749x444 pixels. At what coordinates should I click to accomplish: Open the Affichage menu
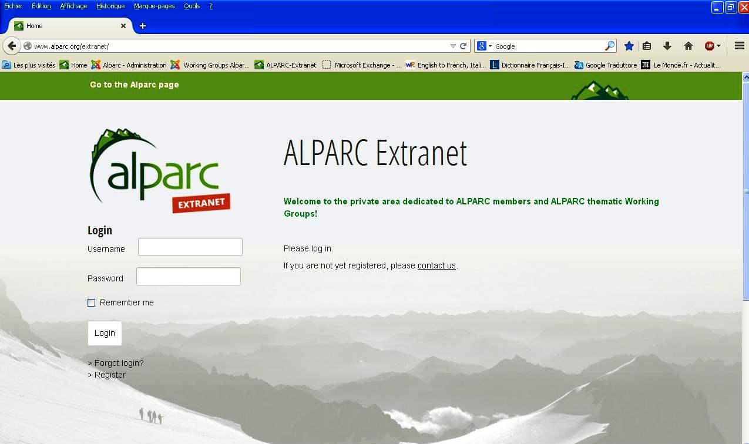click(x=73, y=6)
